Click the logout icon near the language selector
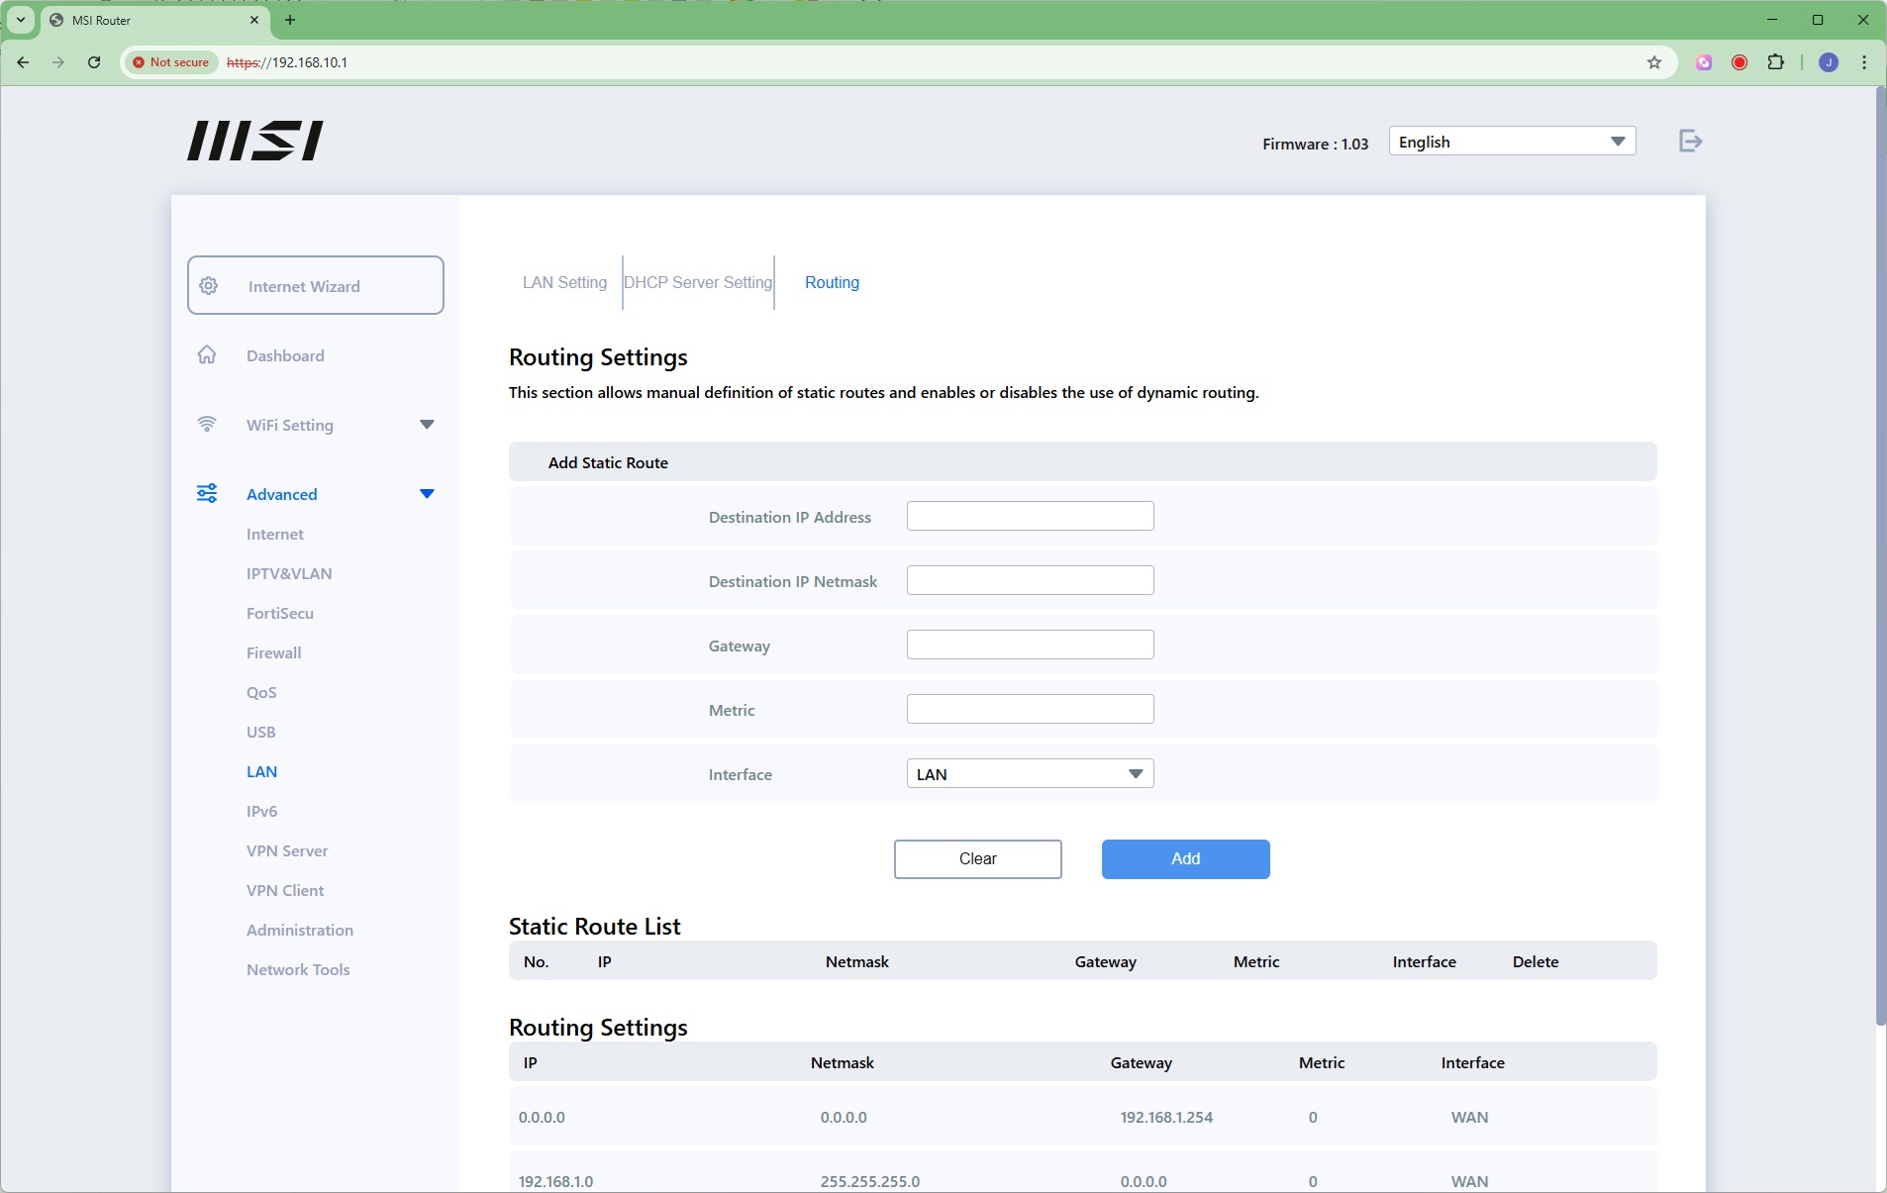This screenshot has height=1193, width=1887. pos(1690,142)
